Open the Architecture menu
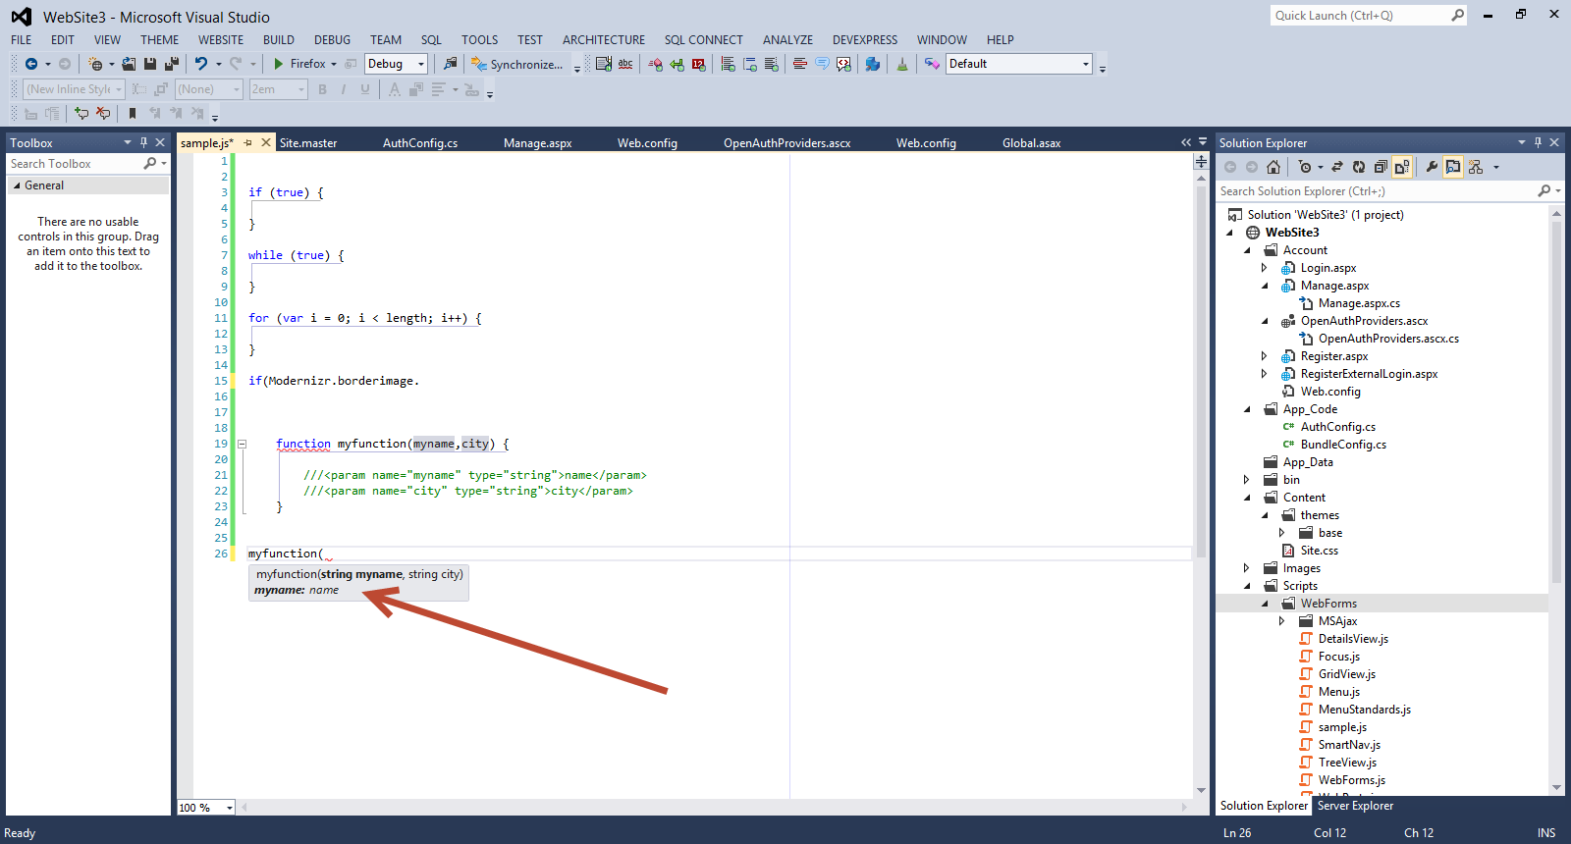Screen dimensions: 1571x844 point(604,40)
